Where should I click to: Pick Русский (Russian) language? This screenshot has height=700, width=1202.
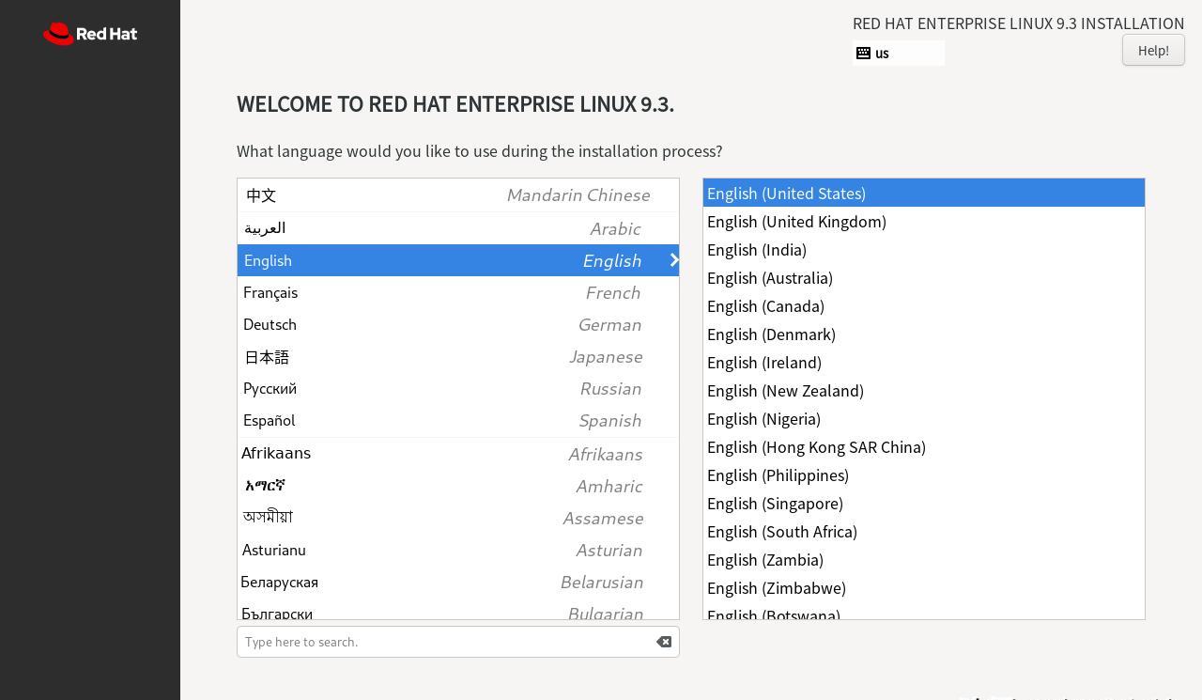458,388
